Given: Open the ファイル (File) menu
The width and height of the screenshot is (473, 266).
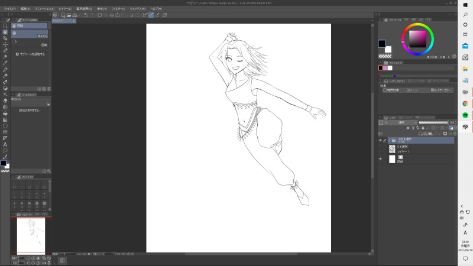Looking at the screenshot, I should (9, 9).
